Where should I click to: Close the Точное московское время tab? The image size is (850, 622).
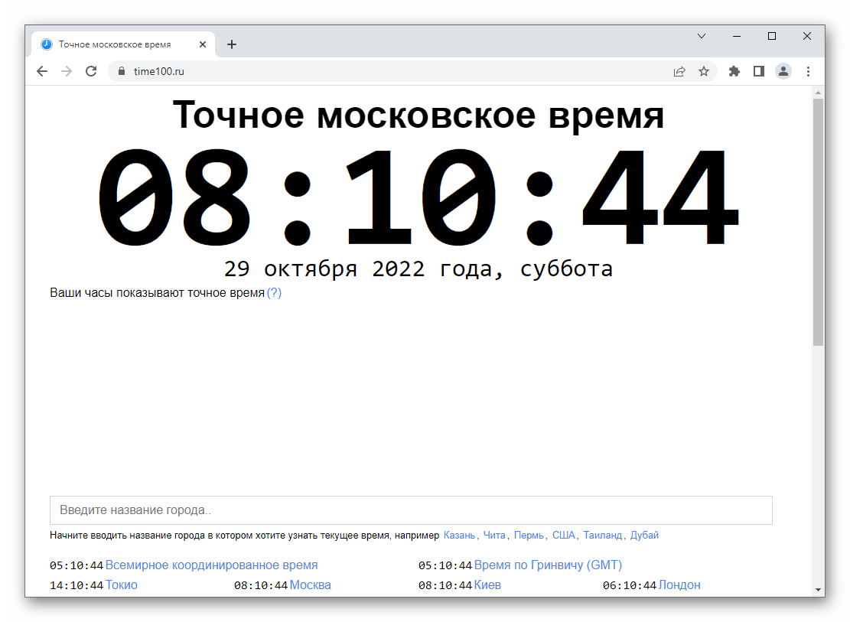tap(203, 44)
